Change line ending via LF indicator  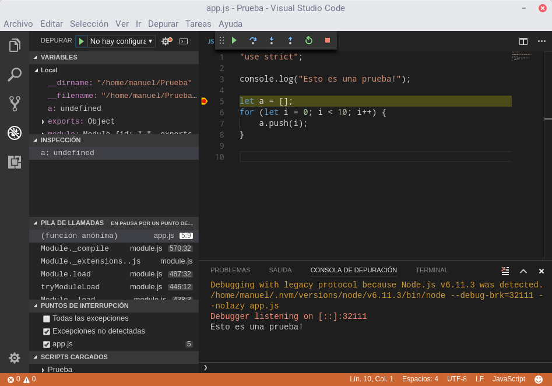tap(480, 380)
